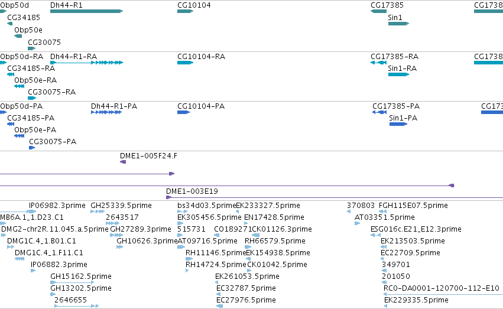Select the EK233327.5prime EST
503x309 pixels.
(x=238, y=212)
